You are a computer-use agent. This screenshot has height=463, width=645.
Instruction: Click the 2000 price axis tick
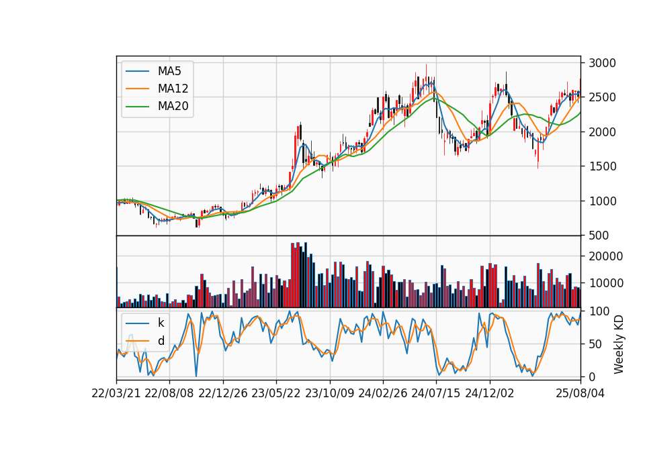602,132
